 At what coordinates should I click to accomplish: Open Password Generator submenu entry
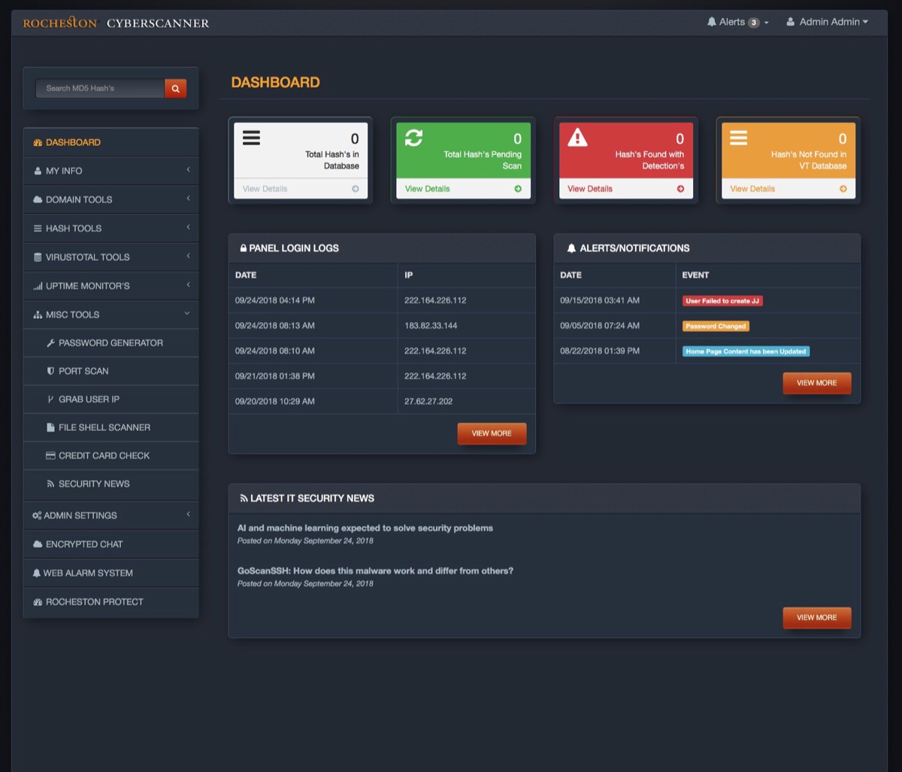coord(111,343)
